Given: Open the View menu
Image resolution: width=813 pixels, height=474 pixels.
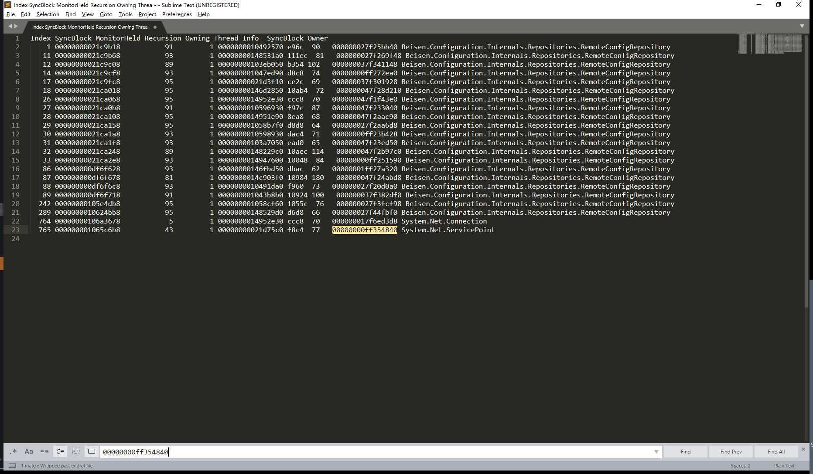Looking at the screenshot, I should pos(88,14).
